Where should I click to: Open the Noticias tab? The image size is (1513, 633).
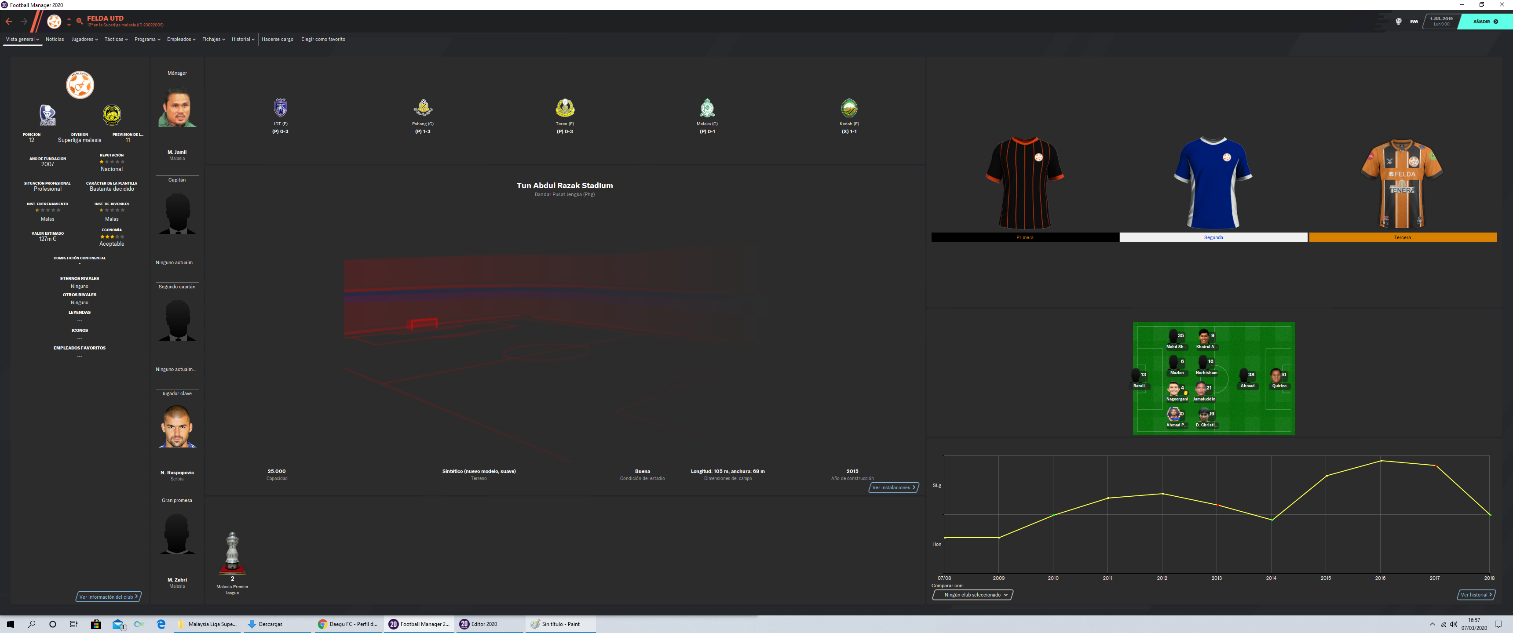[55, 39]
